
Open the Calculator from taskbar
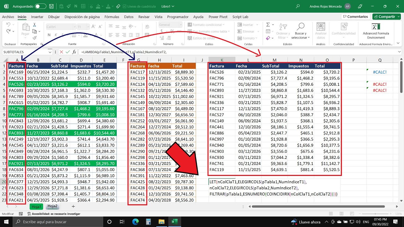pos(148,222)
